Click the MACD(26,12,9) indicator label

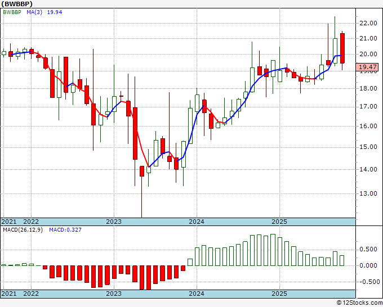click(x=23, y=230)
